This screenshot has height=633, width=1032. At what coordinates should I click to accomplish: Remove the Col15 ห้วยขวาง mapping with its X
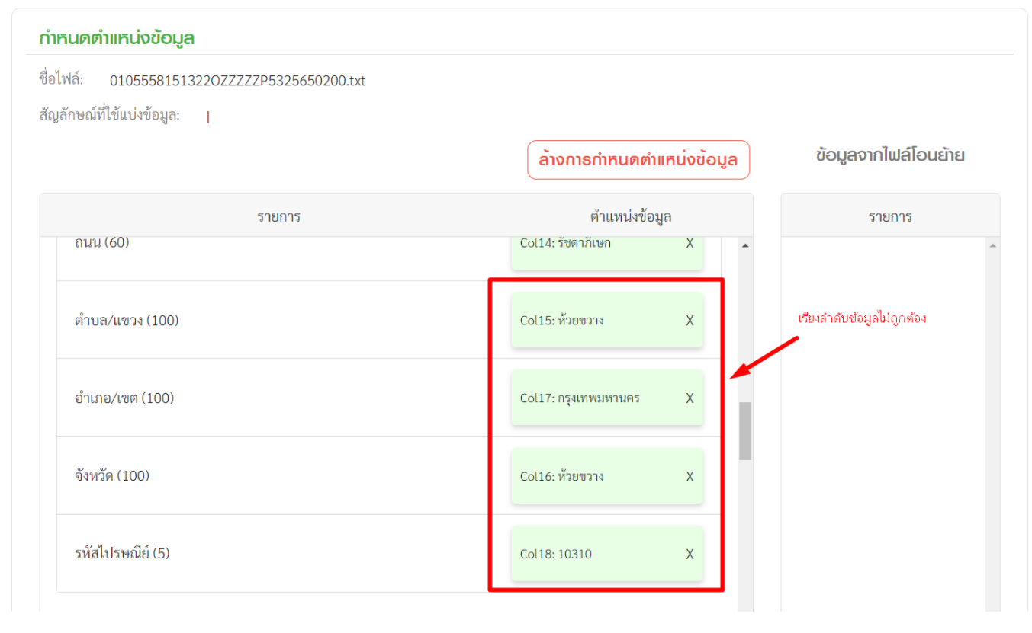click(690, 321)
